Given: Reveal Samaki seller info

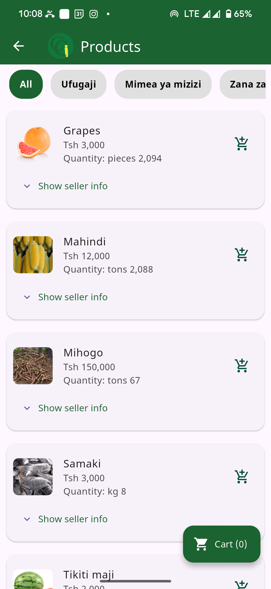Looking at the screenshot, I should tap(73, 519).
